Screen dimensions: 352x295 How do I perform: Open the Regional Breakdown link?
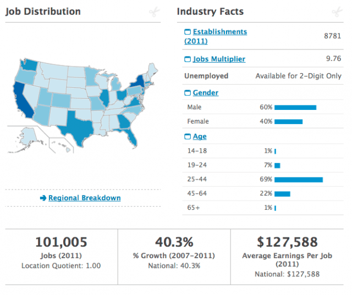tap(84, 198)
